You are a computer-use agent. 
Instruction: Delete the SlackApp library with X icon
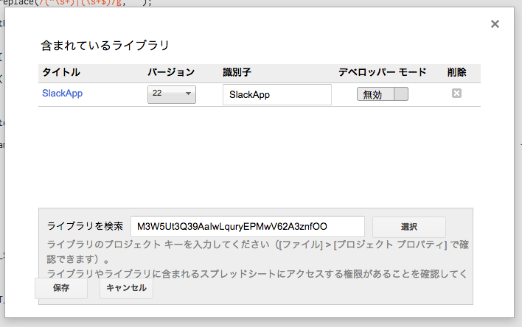coord(456,94)
